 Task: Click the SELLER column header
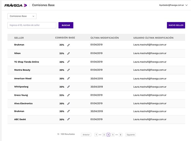coord(19,38)
